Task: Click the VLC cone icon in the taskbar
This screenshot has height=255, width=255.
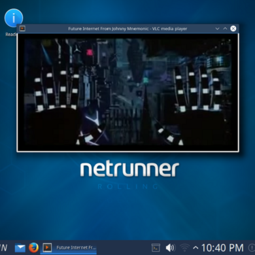Action: pyautogui.click(x=47, y=248)
